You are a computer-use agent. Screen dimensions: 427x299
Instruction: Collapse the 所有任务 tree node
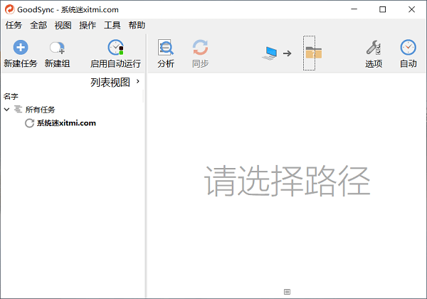[7, 110]
